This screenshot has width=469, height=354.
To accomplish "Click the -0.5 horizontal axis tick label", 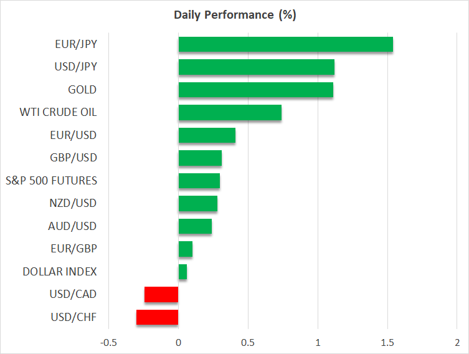I will (x=108, y=343).
